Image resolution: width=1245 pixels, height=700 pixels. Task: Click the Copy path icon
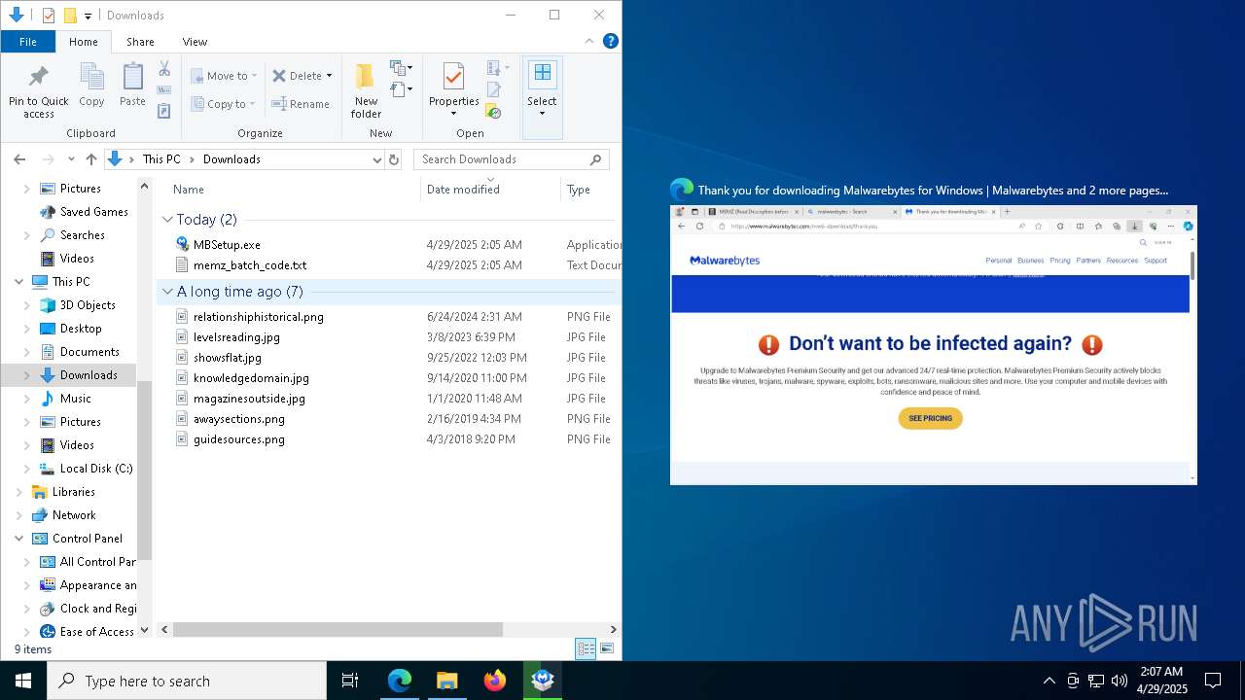pos(164,90)
